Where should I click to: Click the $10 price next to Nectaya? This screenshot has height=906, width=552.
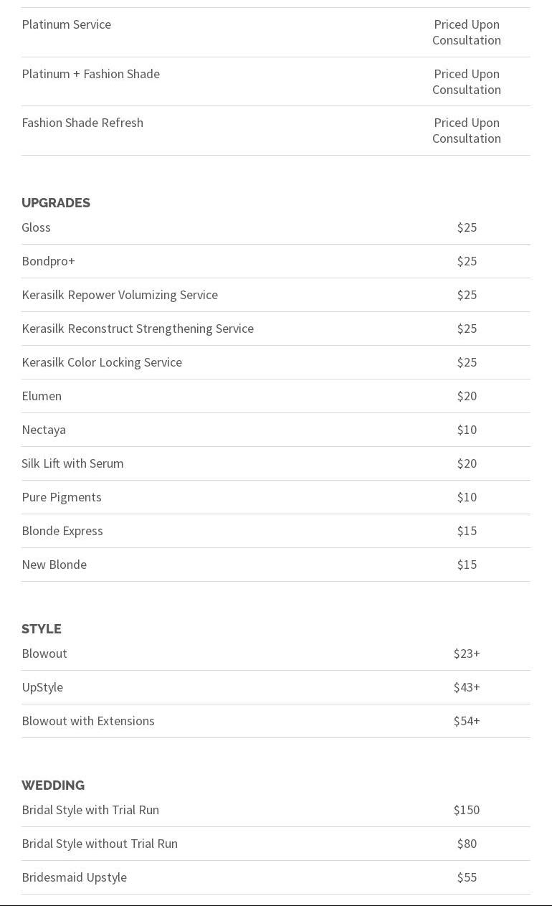pos(467,430)
